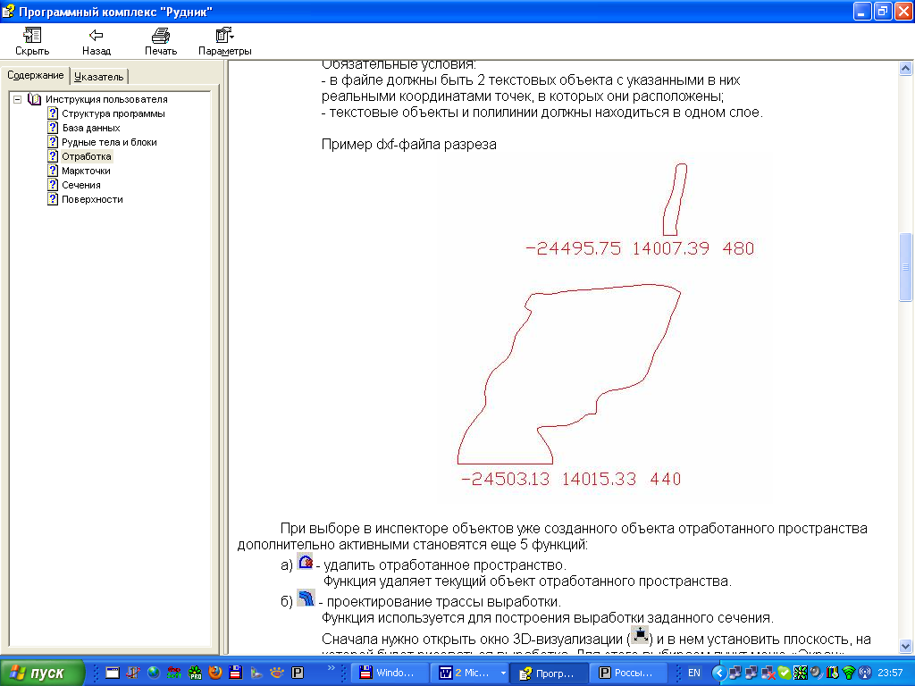Collapse the Инструкция пользователя tree node
915x686 pixels.
(x=18, y=99)
